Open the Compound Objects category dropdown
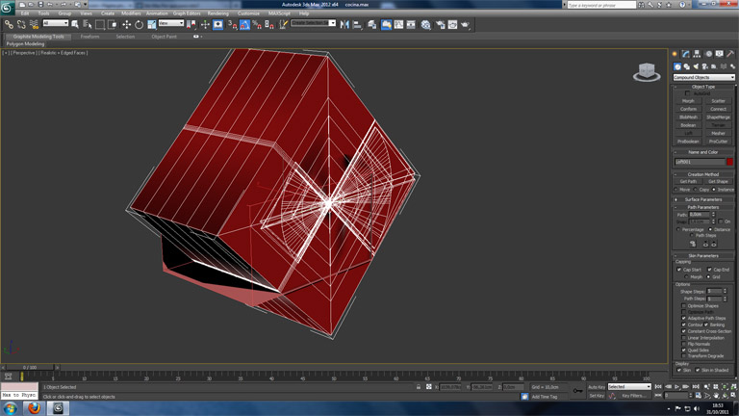739x416 pixels. (x=703, y=77)
